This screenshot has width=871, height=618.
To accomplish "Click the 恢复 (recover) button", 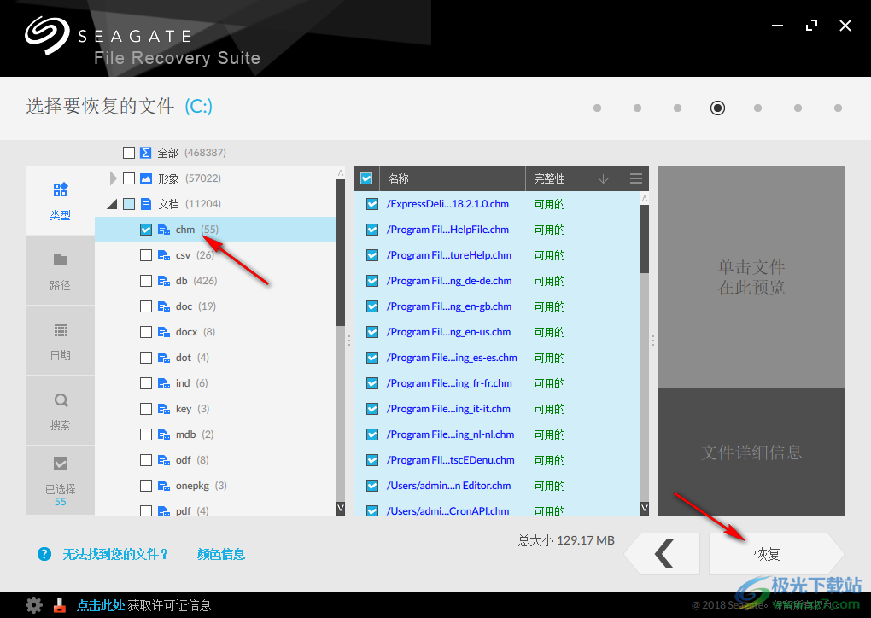I will pyautogui.click(x=776, y=554).
